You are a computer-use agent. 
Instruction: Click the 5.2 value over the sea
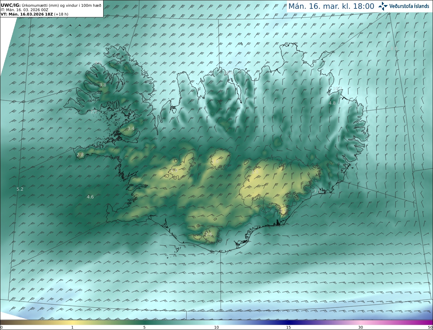pos(20,189)
